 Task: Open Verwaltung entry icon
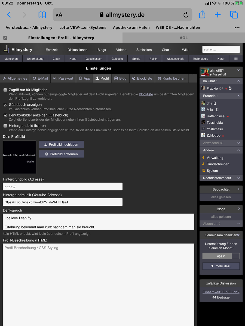(203, 158)
